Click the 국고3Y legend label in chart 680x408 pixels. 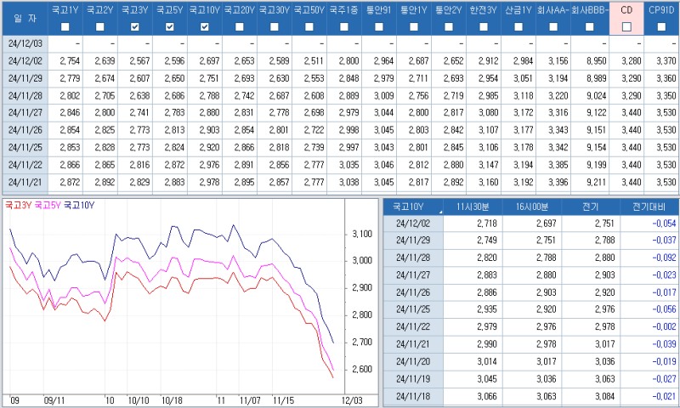click(17, 205)
